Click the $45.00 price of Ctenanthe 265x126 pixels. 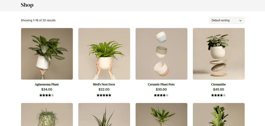tap(218, 89)
